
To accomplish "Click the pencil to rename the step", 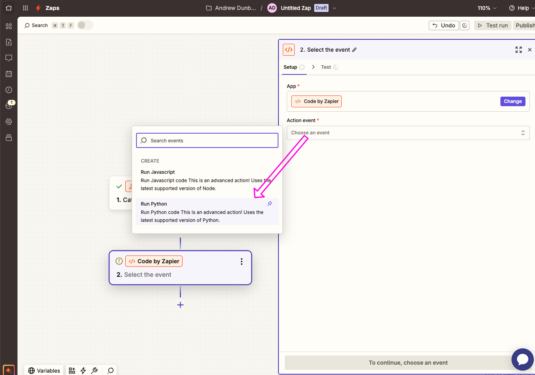I will pos(354,50).
